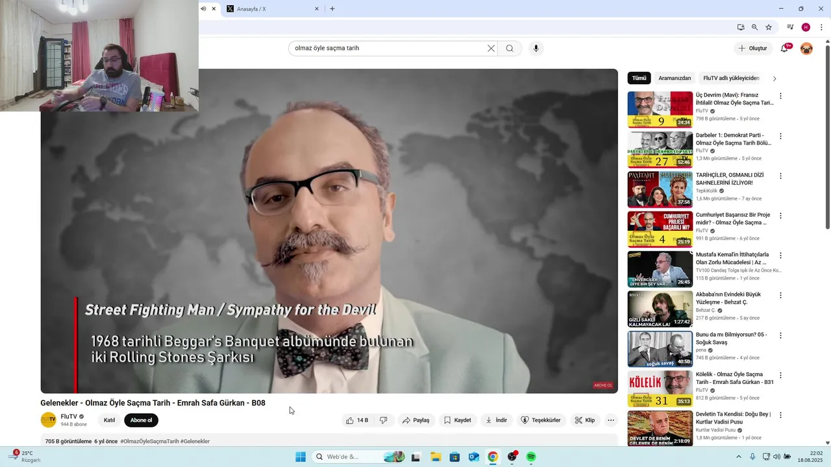
Task: Click the magnifier search button
Action: (x=510, y=48)
